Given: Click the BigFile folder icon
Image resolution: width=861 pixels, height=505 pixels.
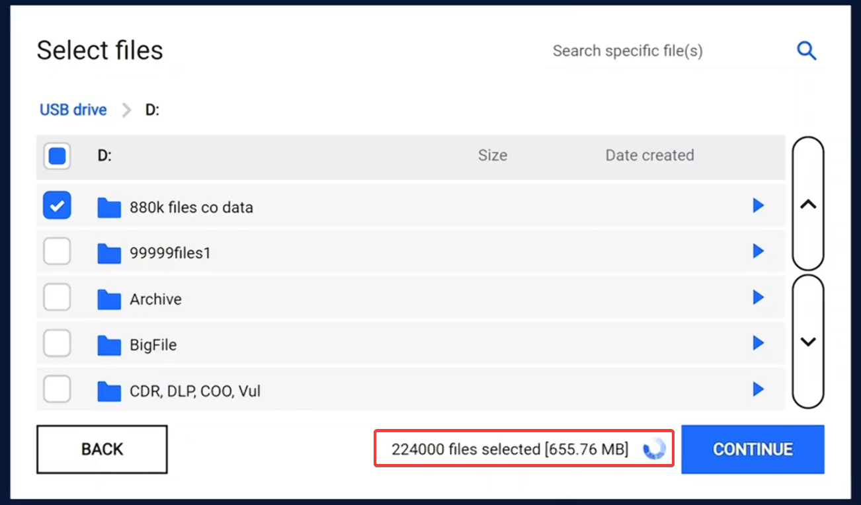Looking at the screenshot, I should coord(109,345).
